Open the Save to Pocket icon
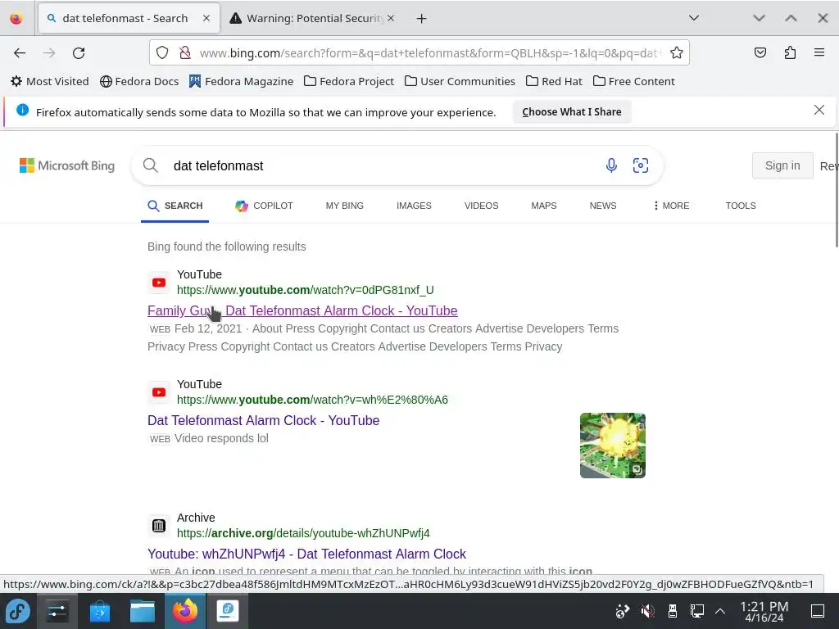This screenshot has width=839, height=629. point(760,52)
